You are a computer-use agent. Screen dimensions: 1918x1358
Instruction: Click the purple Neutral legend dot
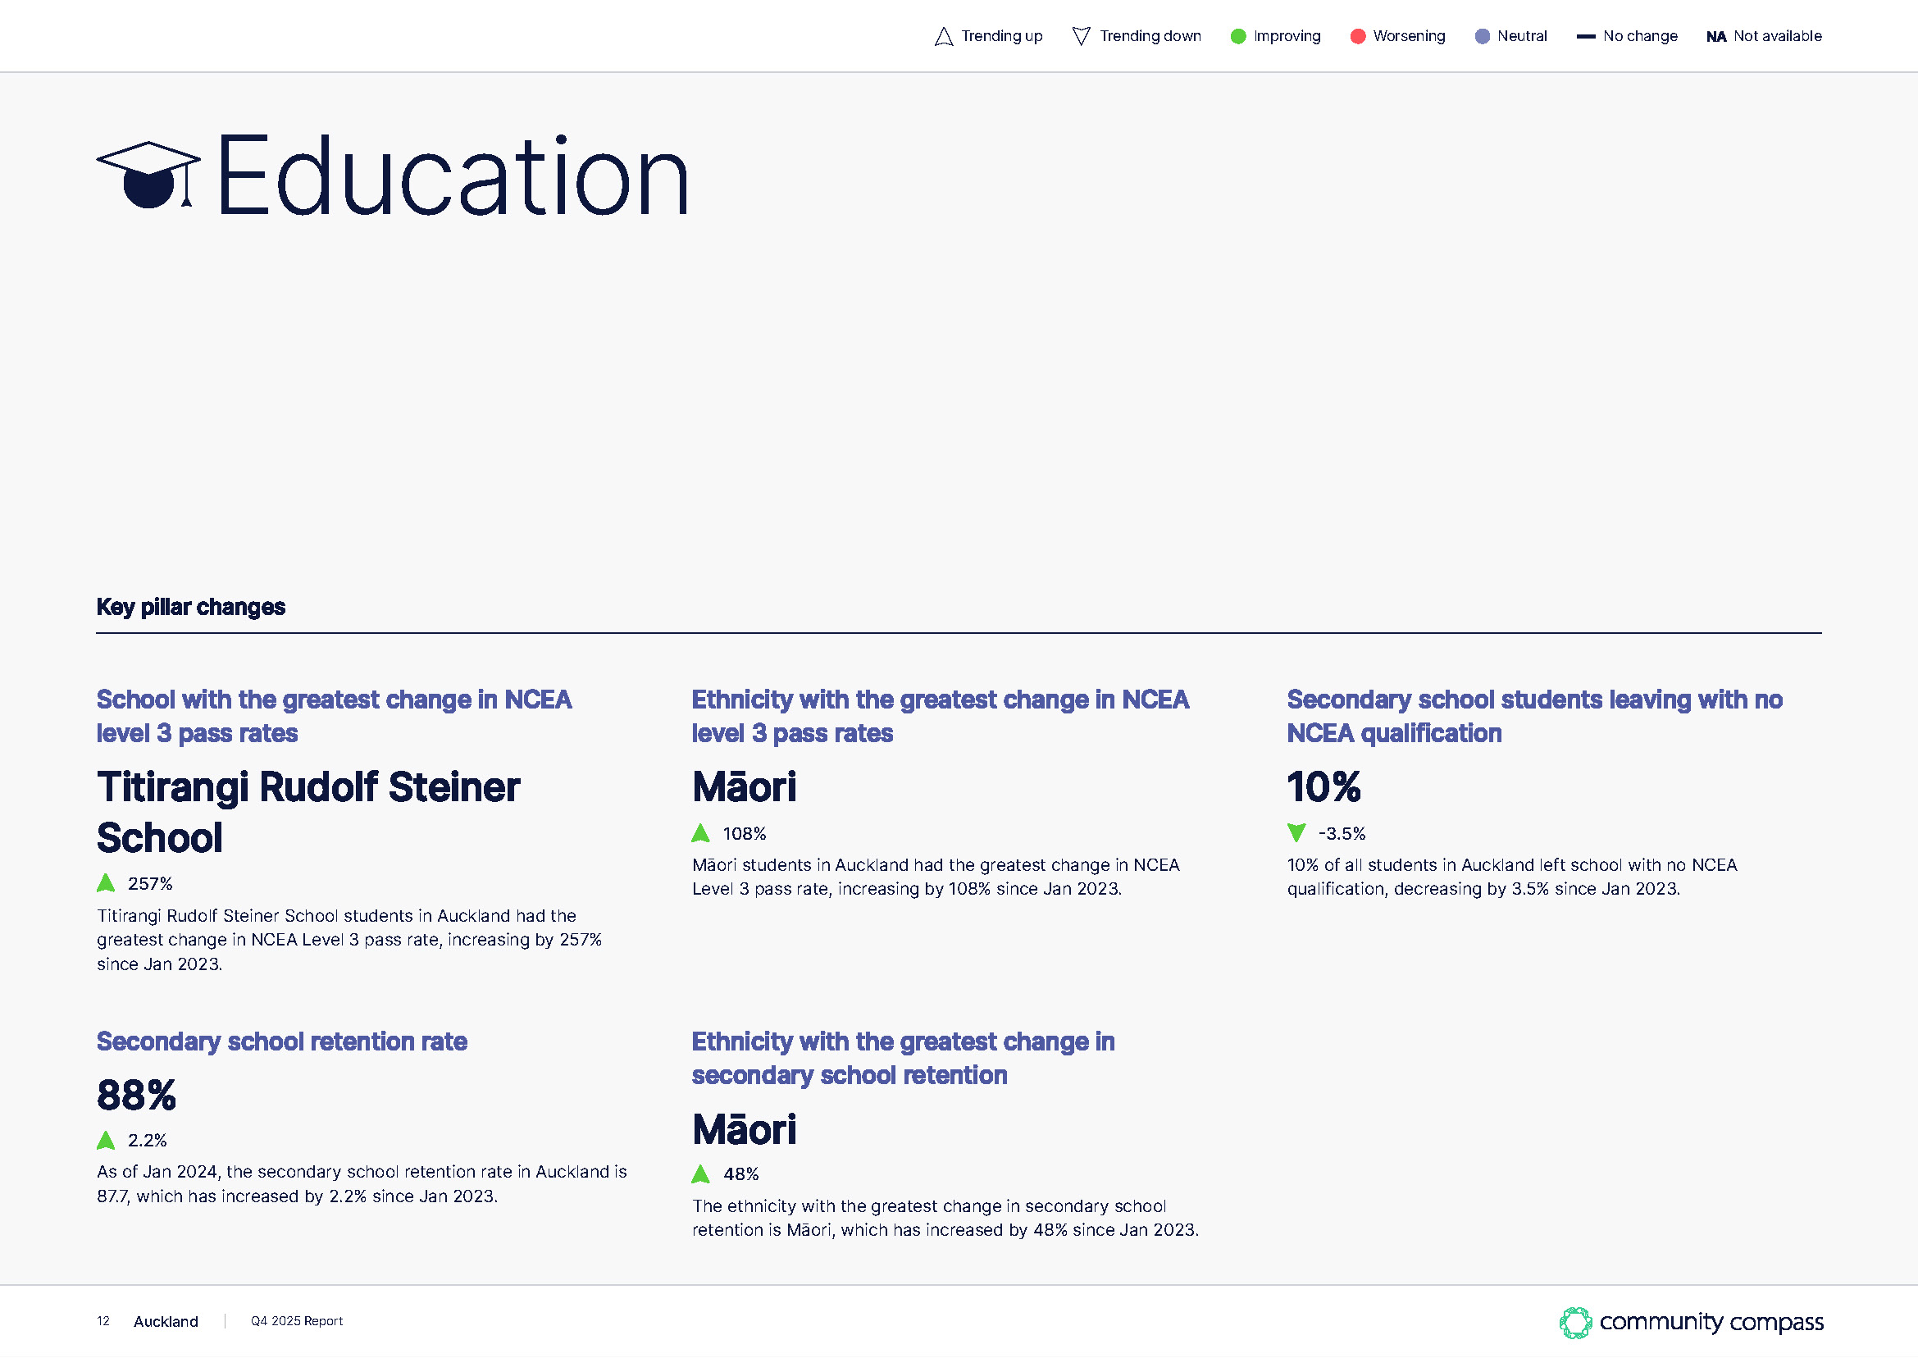tap(1482, 37)
